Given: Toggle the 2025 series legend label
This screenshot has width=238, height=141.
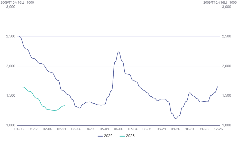Looking at the screenshot, I should tap(108, 136).
